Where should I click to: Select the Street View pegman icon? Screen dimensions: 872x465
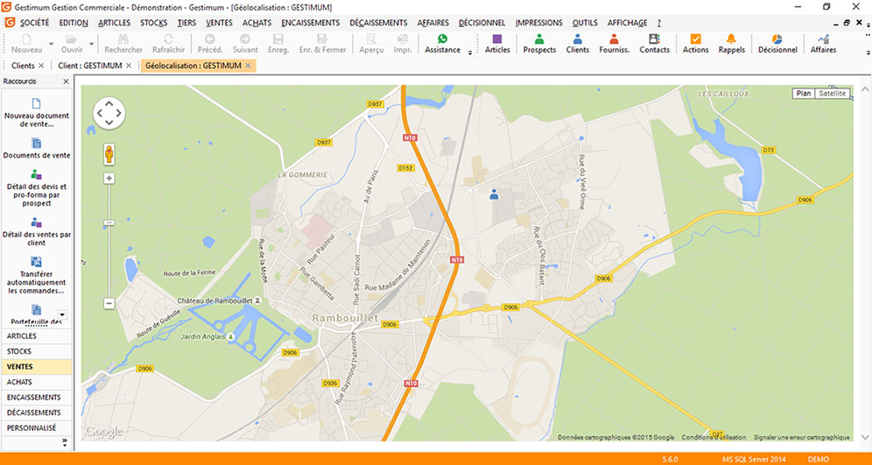click(x=109, y=154)
